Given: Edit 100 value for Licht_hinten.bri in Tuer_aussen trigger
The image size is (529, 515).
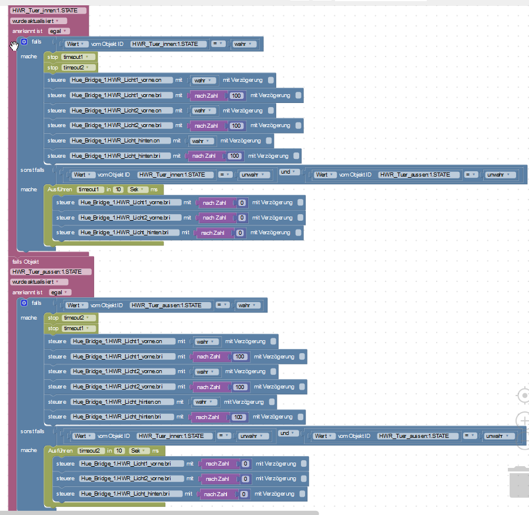Looking at the screenshot, I should pos(238,417).
